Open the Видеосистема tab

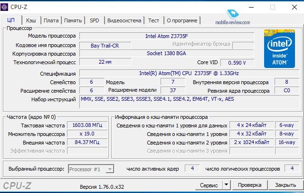click(124, 20)
